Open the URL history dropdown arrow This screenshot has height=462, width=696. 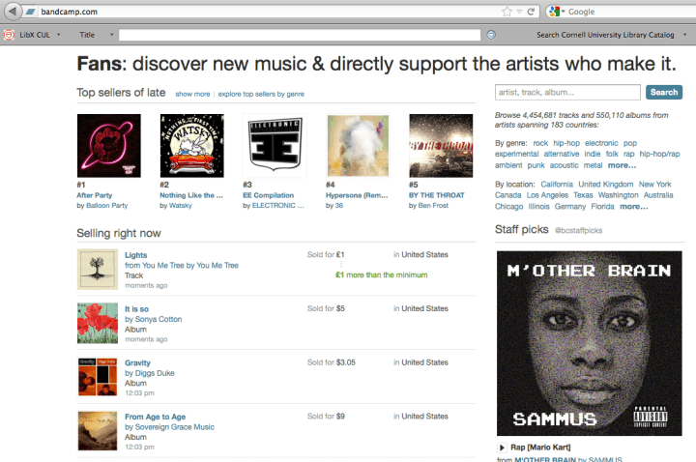point(519,12)
